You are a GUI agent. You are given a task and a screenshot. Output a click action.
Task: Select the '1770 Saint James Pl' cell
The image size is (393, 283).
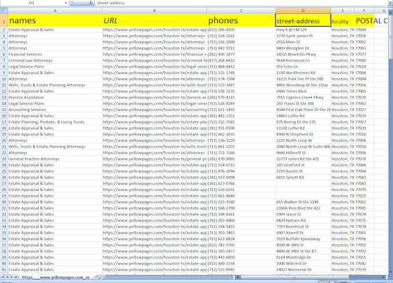pos(303,36)
